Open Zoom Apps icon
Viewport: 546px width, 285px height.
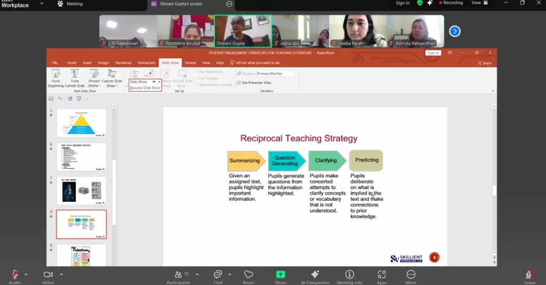coord(382,274)
